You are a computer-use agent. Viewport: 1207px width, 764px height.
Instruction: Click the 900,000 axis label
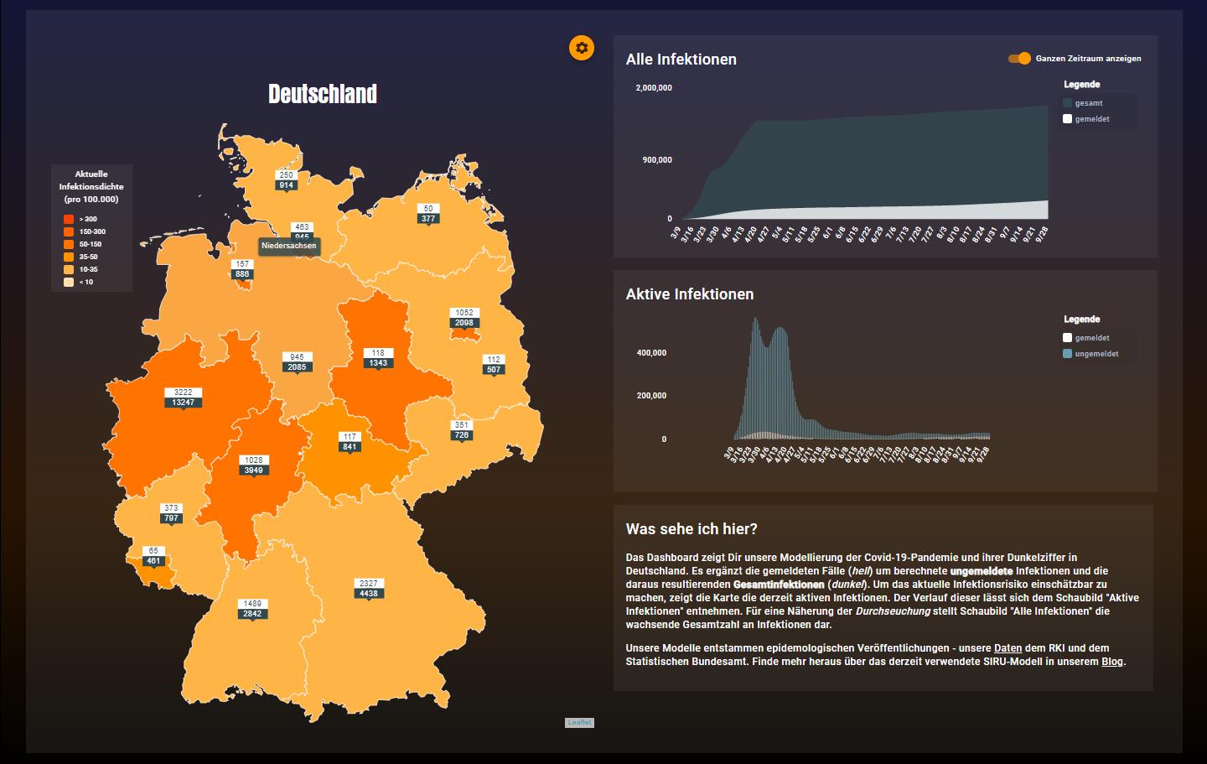pyautogui.click(x=657, y=160)
